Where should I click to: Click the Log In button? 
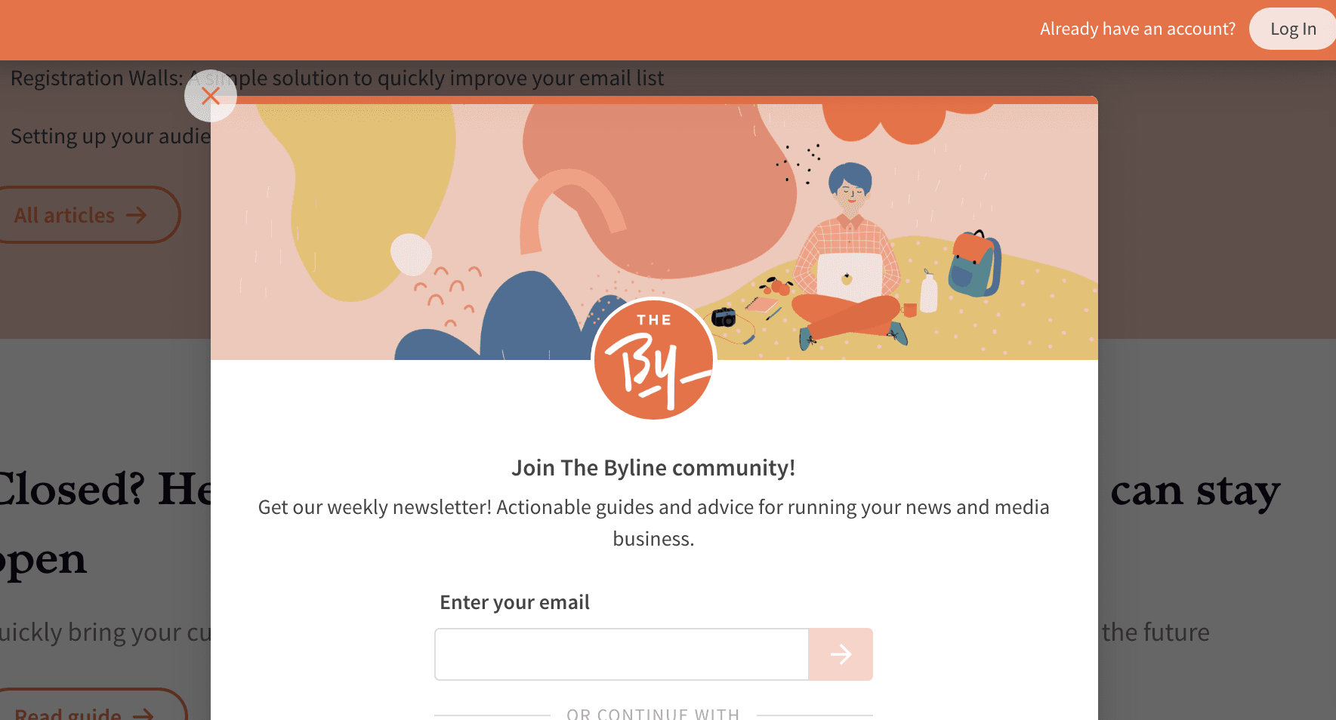point(1292,29)
